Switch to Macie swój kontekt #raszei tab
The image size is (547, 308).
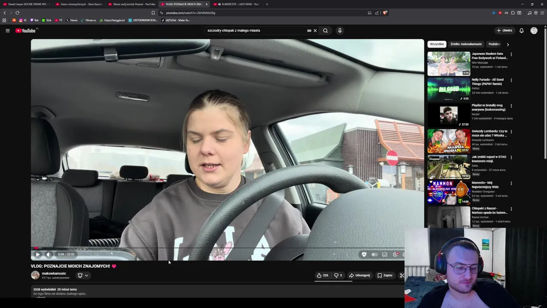tap(132, 4)
